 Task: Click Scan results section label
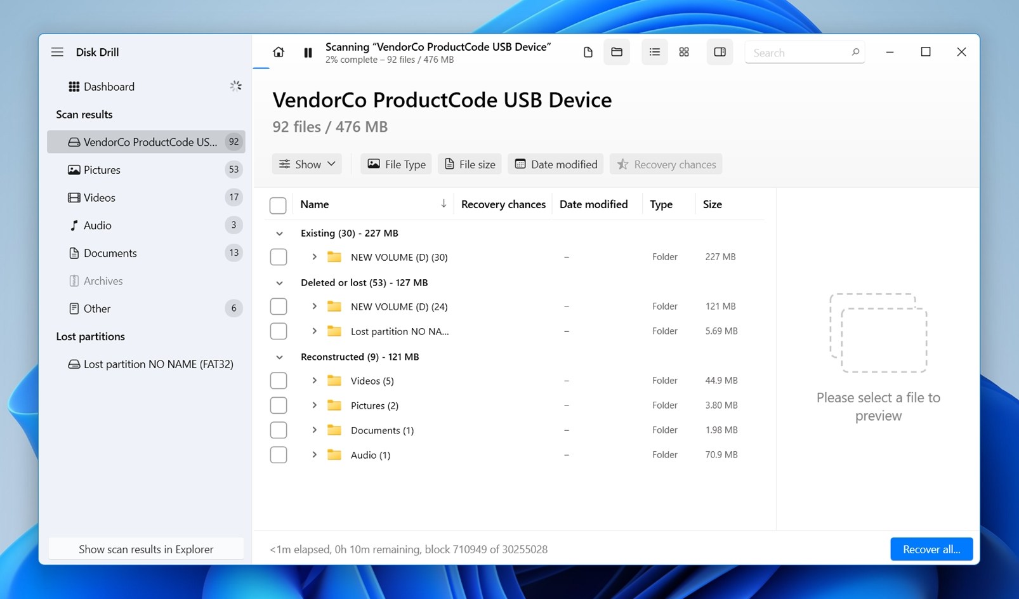click(x=84, y=114)
